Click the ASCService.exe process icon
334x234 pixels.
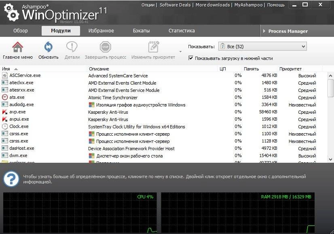pos(5,76)
